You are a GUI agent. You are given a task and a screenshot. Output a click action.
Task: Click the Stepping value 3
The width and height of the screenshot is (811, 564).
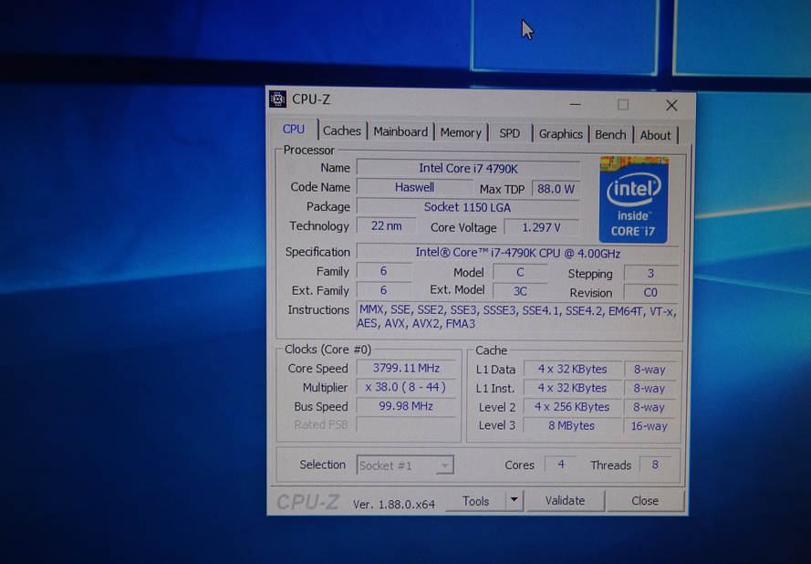650,273
